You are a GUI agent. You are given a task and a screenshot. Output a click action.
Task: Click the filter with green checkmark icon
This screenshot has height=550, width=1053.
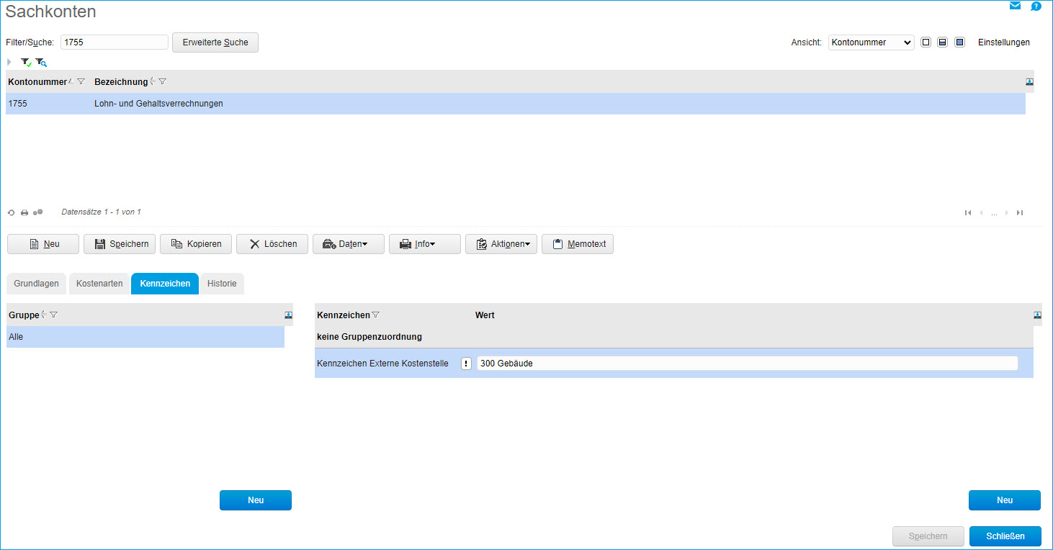26,63
